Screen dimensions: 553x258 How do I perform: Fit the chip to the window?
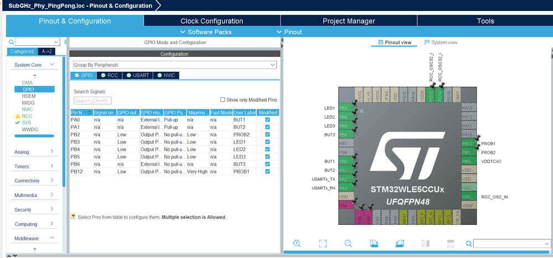[x=323, y=244]
